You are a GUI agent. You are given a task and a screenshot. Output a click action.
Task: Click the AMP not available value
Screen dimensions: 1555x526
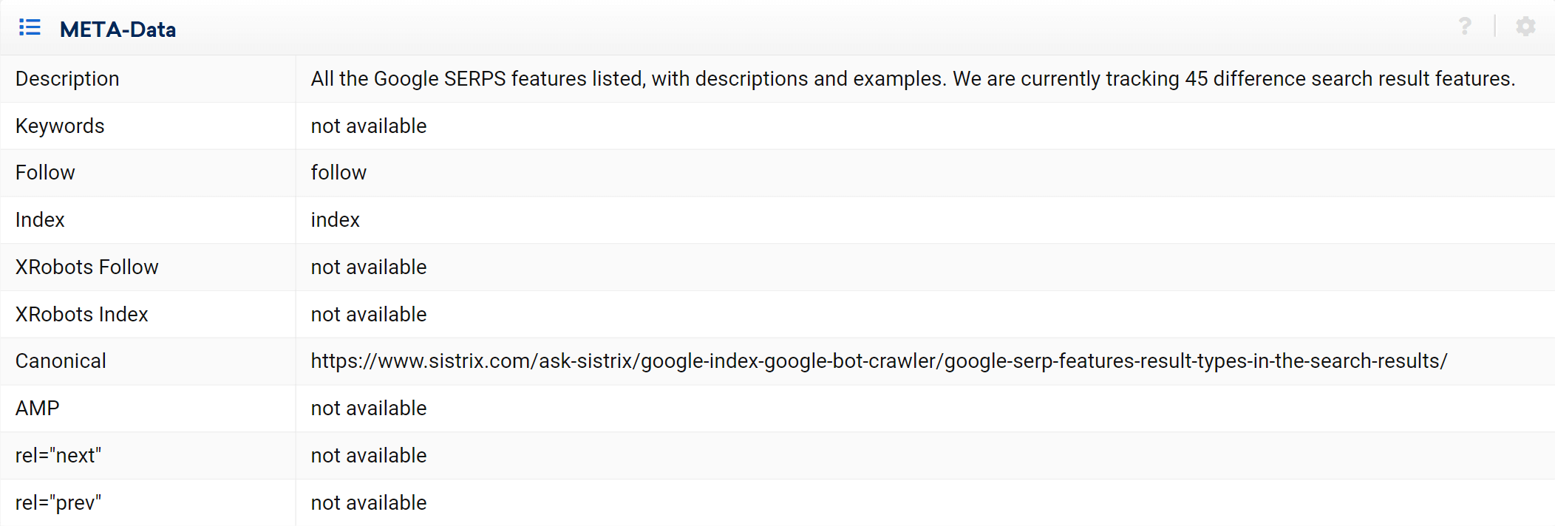click(369, 409)
